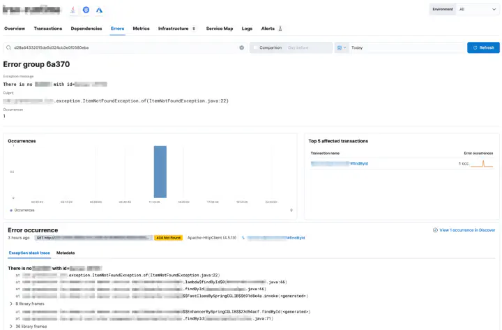Clear the search query with X icon
Screen dimensions: 502x330
coord(242,47)
